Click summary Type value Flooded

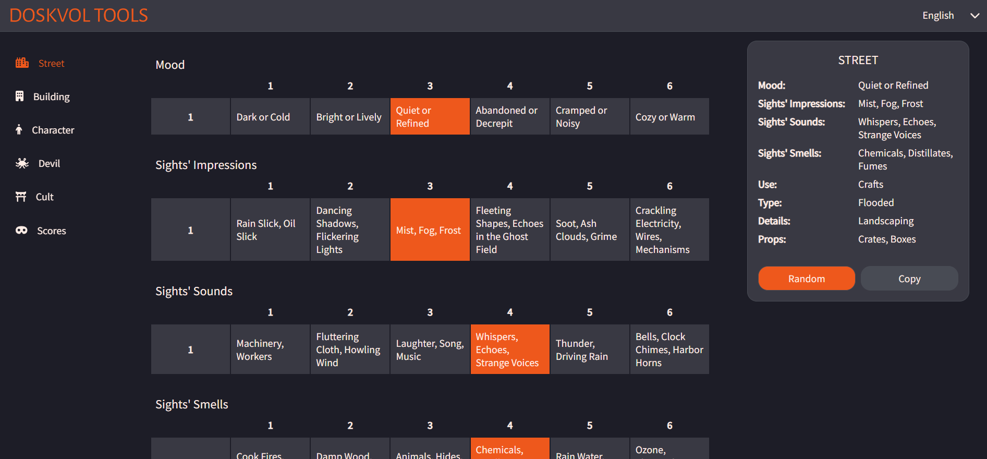coord(876,202)
